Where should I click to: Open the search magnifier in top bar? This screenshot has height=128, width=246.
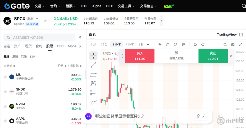click(244, 6)
